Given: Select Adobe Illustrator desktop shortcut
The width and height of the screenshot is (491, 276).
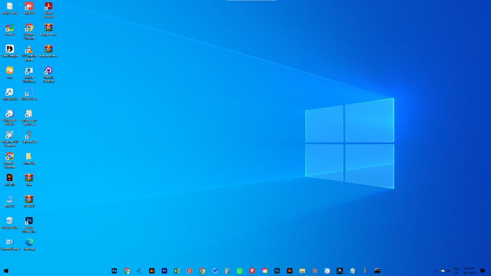Looking at the screenshot, I should click(x=29, y=75).
